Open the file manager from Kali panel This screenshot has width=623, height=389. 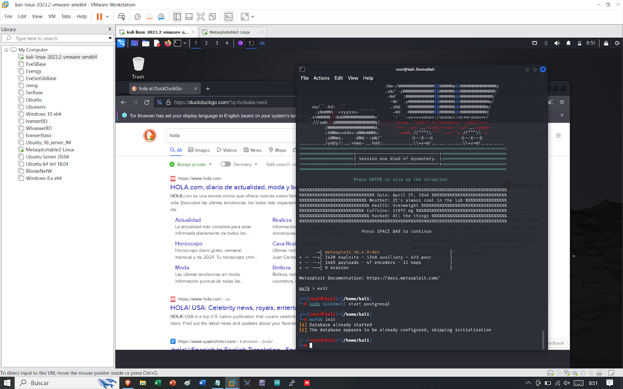(x=146, y=43)
